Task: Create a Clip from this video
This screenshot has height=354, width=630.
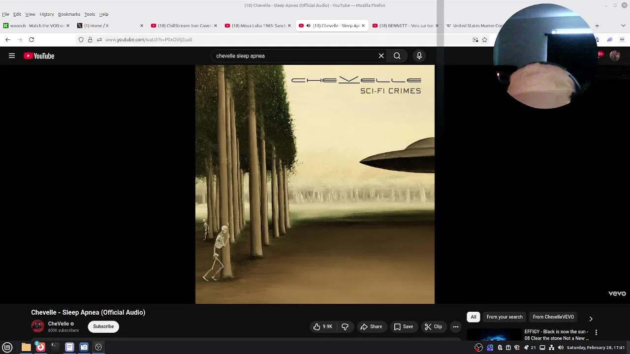Action: (x=433, y=326)
